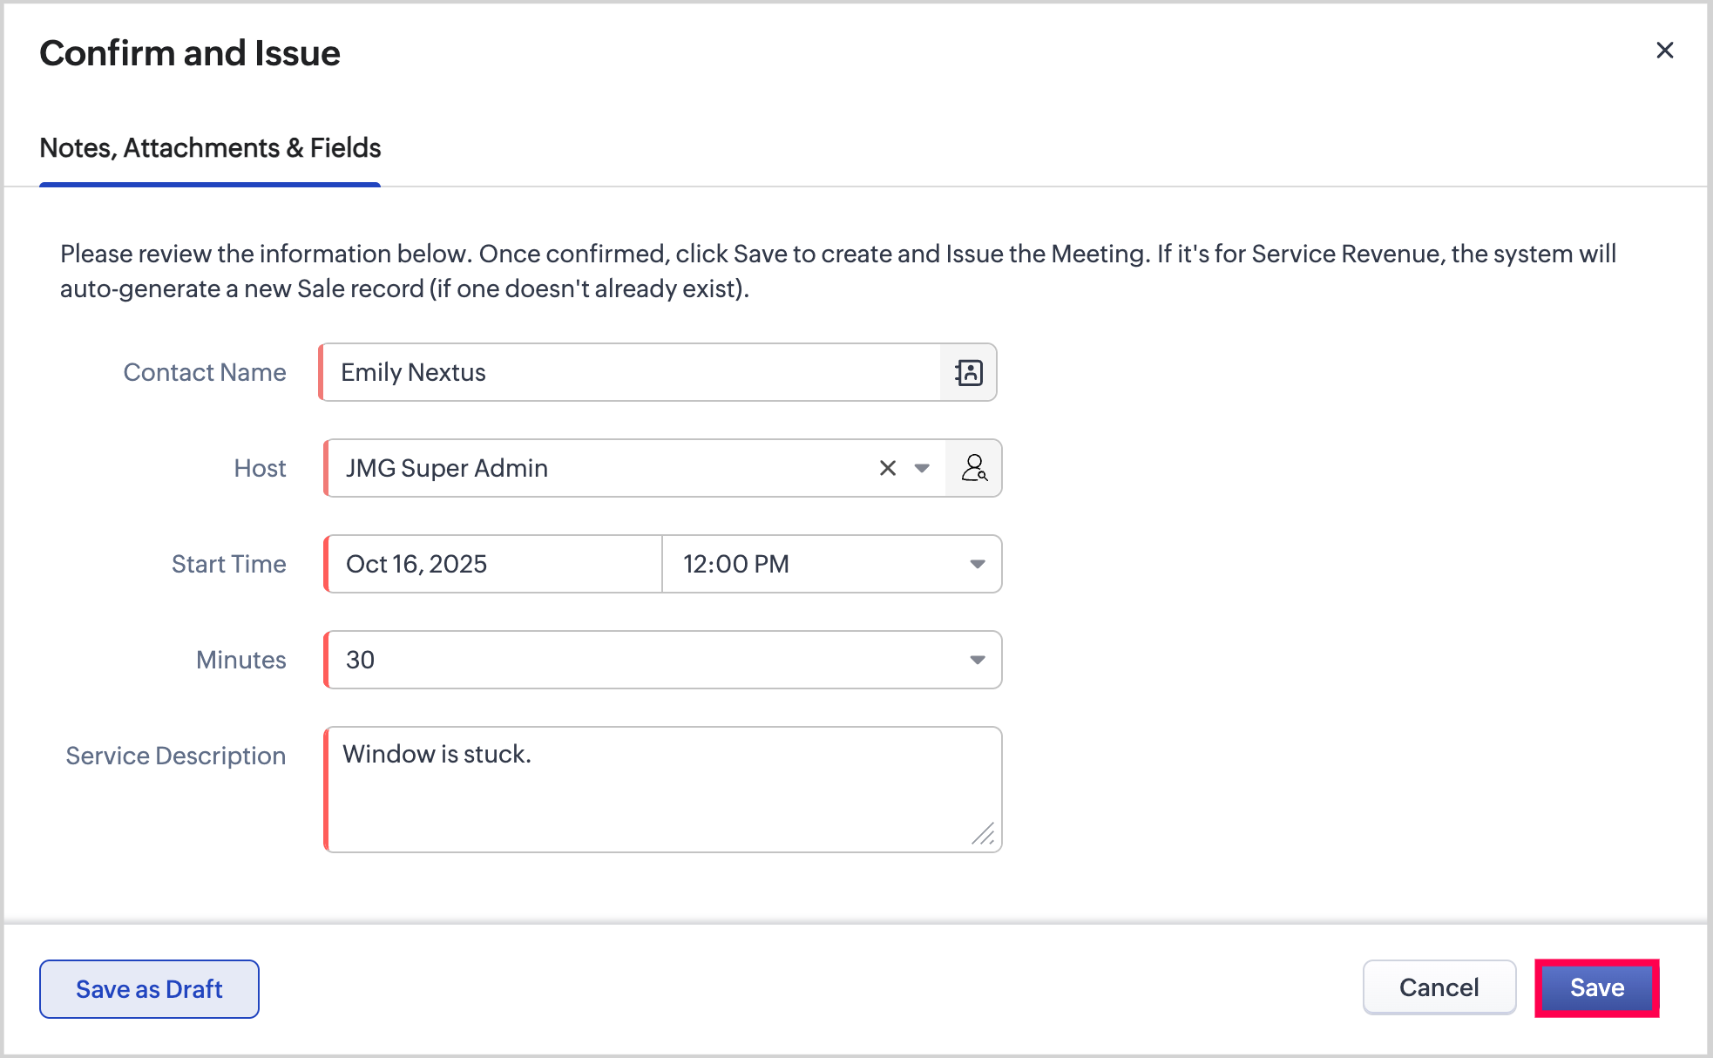Click the Service Description label

176,756
